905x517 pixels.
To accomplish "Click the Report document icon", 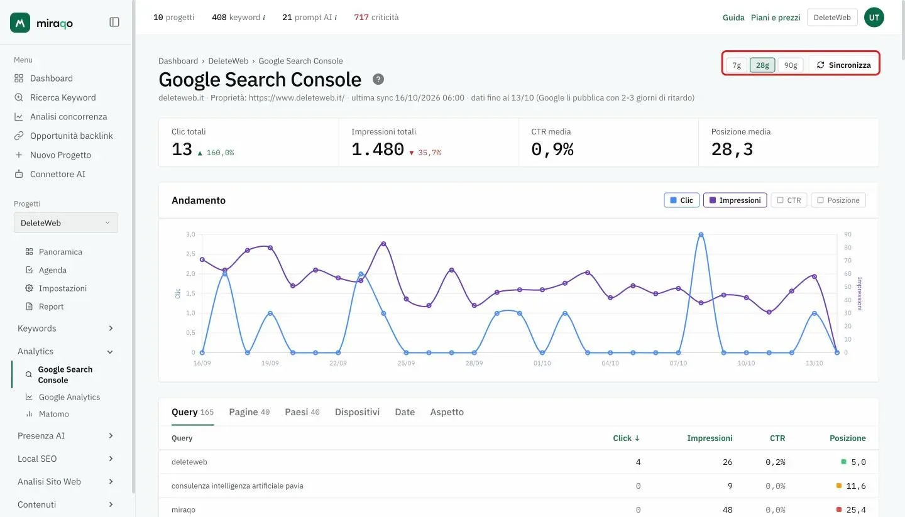I will click(x=29, y=307).
